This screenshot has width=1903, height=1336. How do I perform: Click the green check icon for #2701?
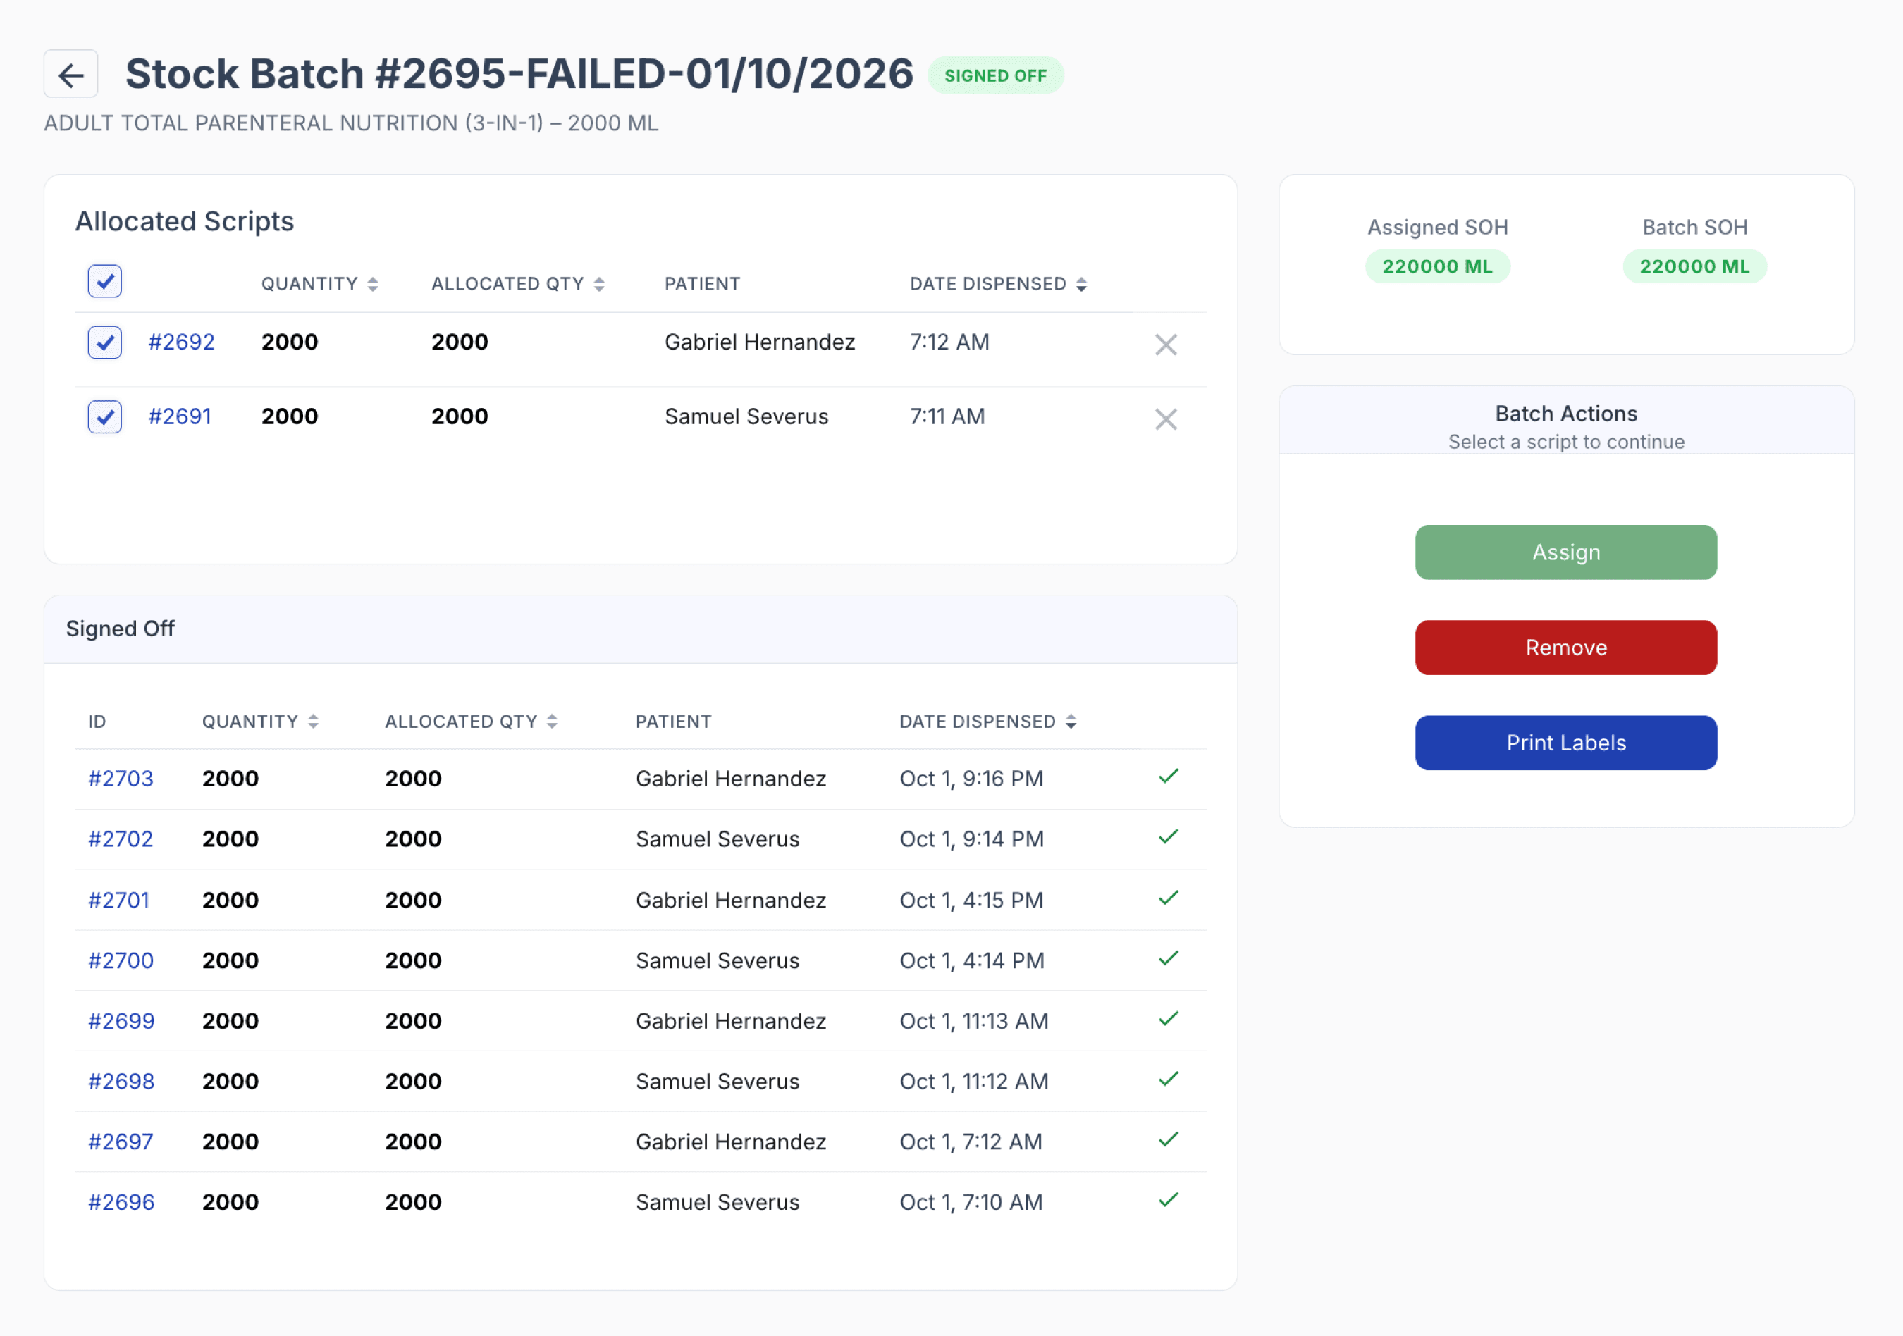[x=1169, y=898]
